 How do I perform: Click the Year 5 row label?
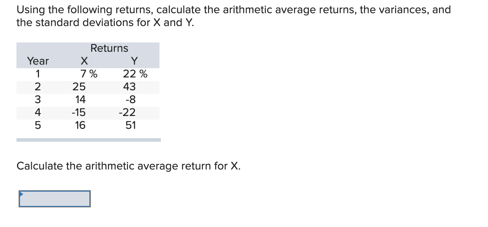[x=37, y=125]
